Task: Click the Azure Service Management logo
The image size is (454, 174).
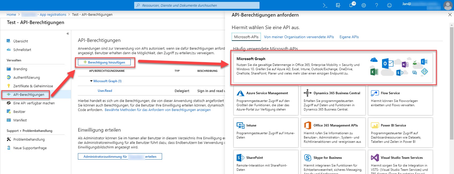Action: click(240, 93)
